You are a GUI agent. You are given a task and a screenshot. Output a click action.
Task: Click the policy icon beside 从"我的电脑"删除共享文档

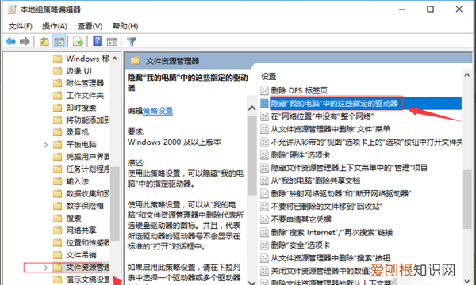click(x=264, y=180)
